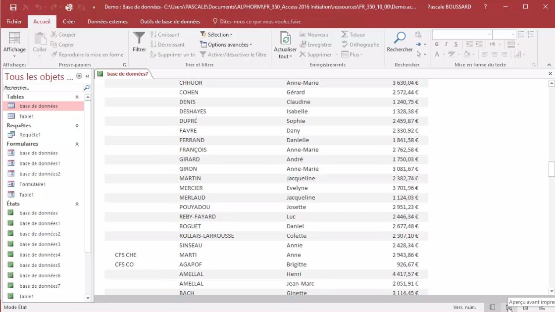555x312 pixels.
Task: Collapse the ribbon with the chevron
Action: (x=549, y=65)
